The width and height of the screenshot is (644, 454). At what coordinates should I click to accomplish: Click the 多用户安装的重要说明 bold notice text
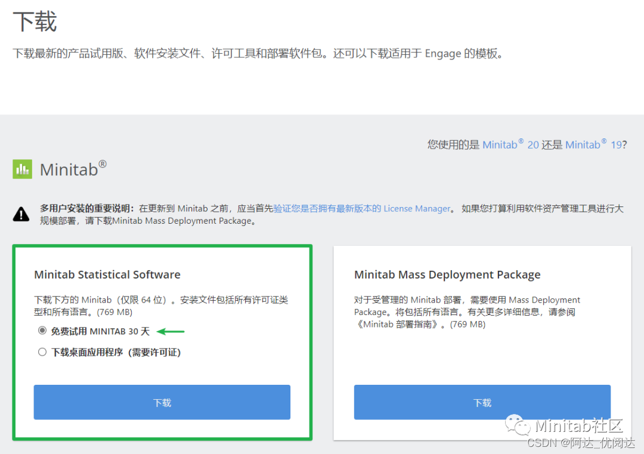[x=87, y=208]
